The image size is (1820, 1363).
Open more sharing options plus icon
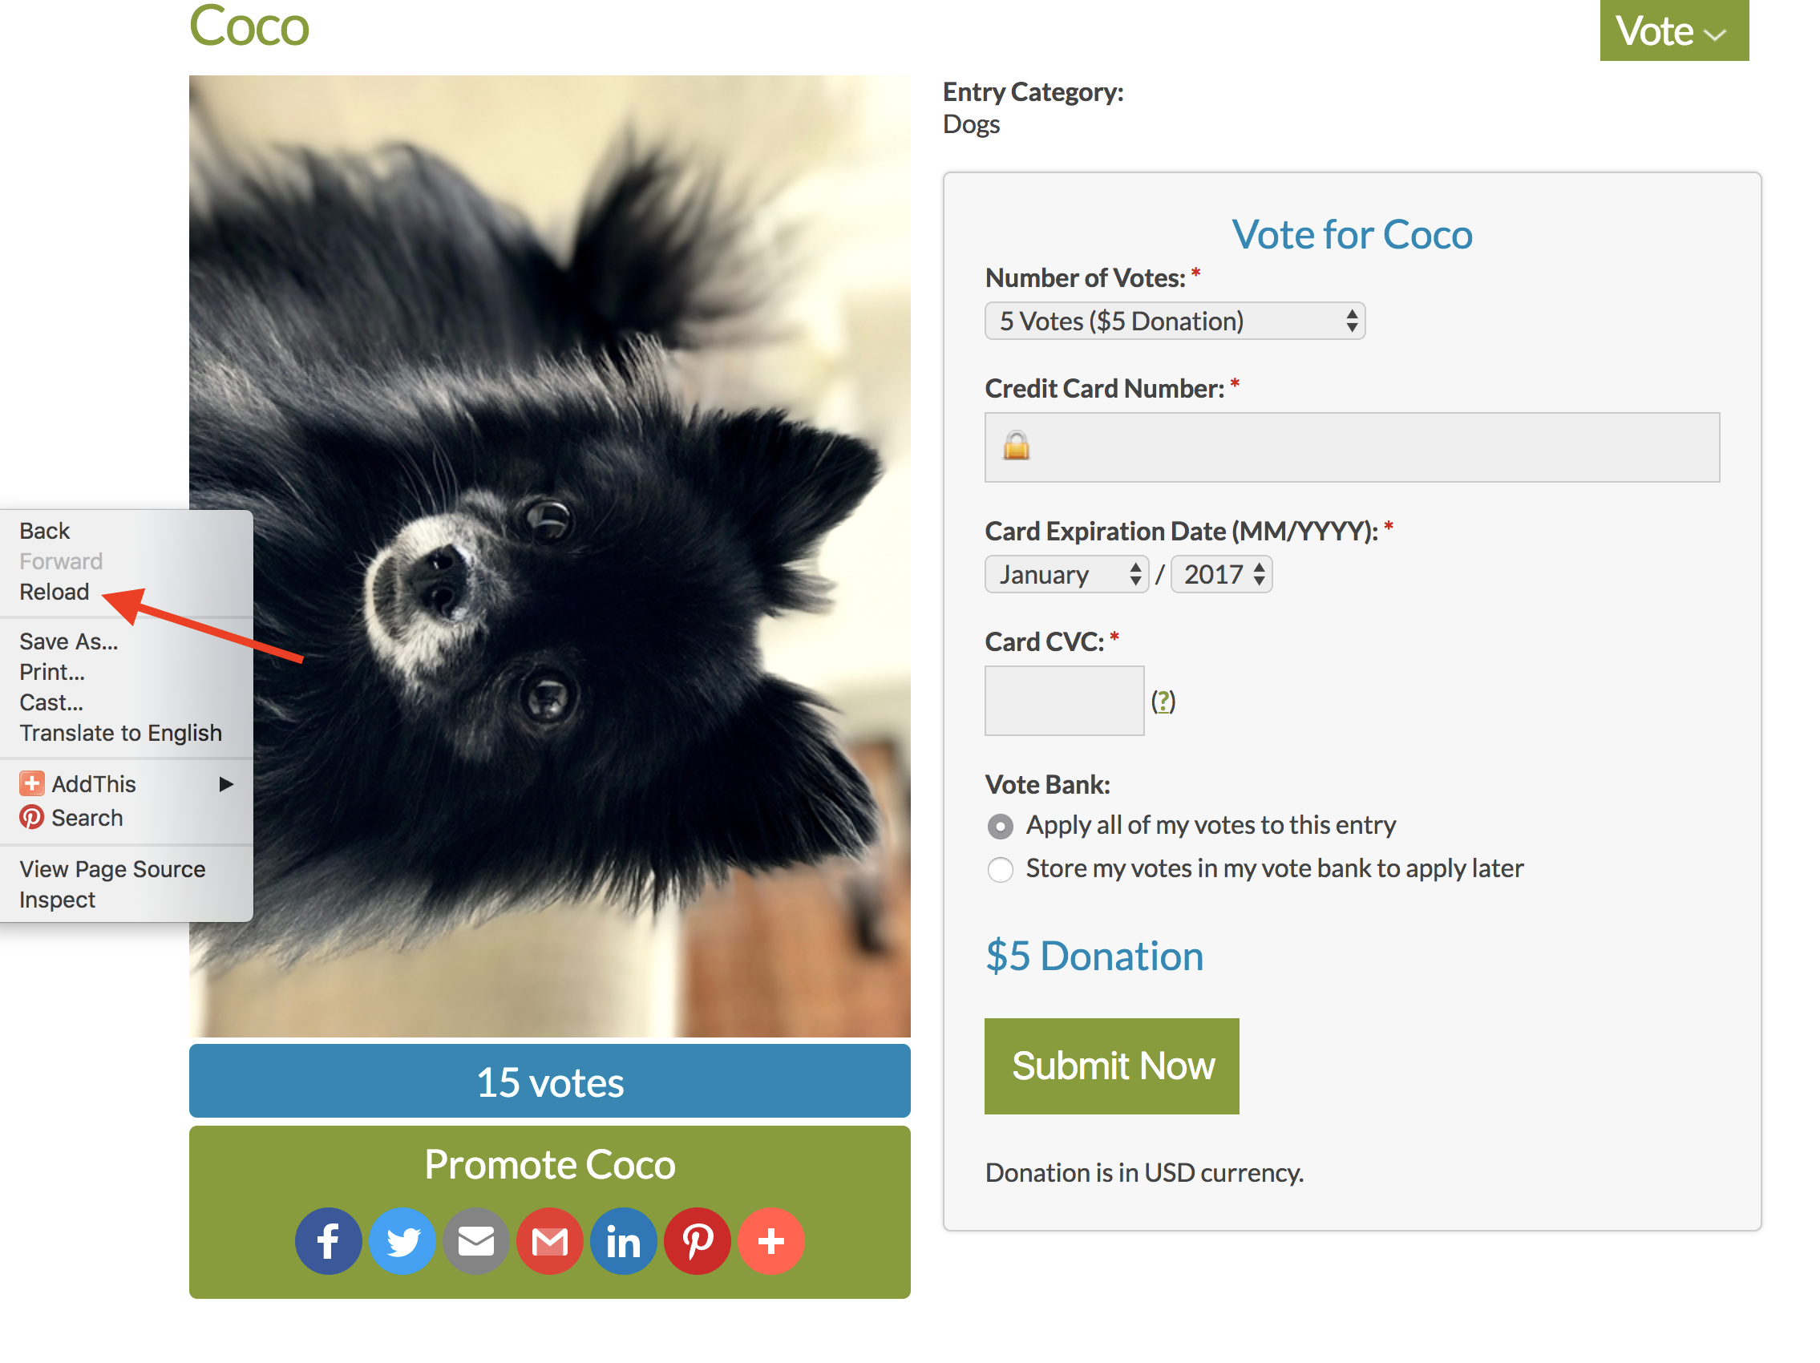(x=771, y=1240)
